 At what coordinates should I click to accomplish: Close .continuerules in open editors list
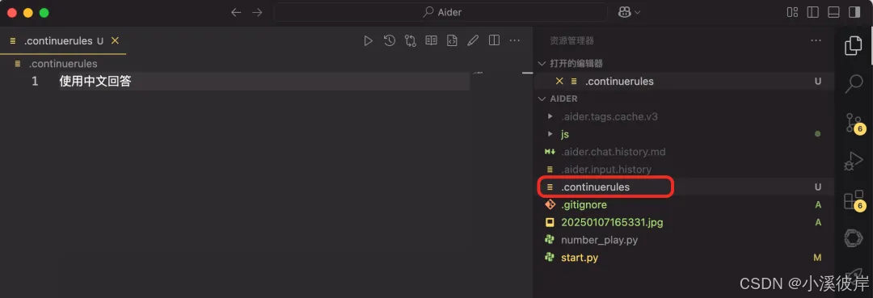coord(559,82)
